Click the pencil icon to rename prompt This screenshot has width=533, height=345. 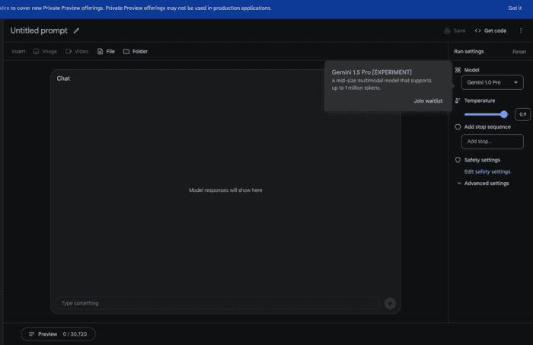point(76,30)
